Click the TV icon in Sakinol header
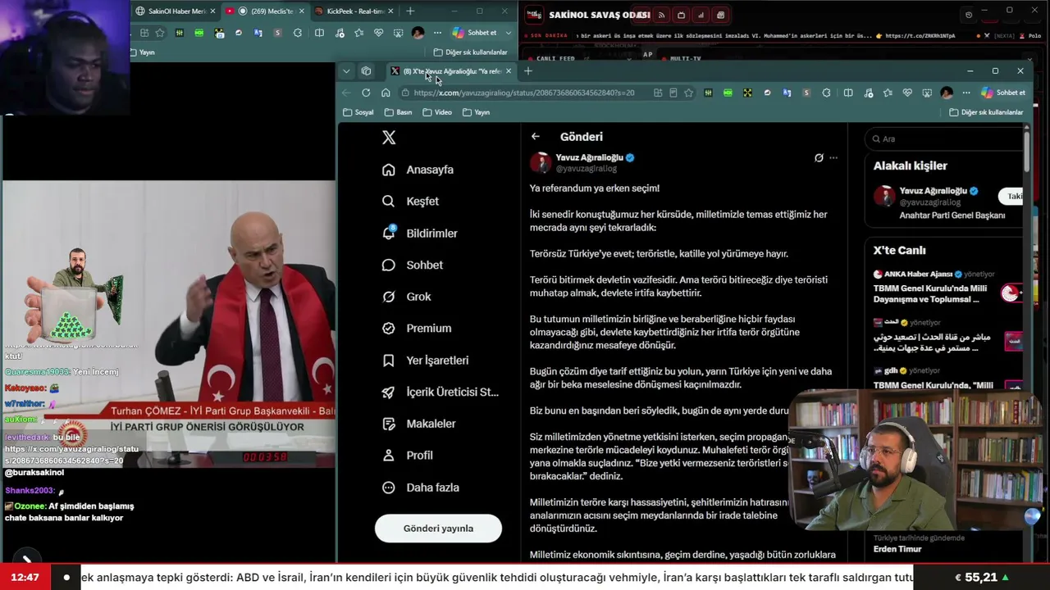1050x590 pixels. [x=682, y=15]
